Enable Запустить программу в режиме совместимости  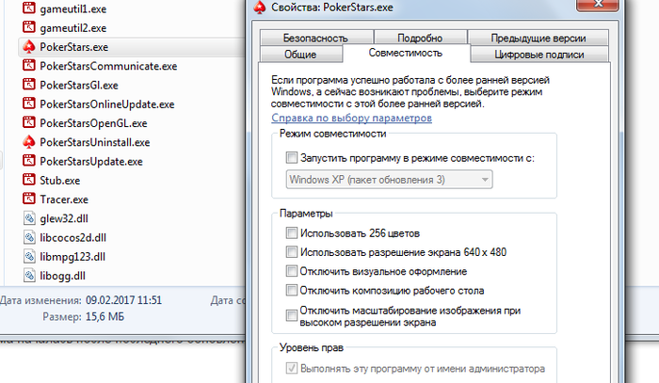pos(291,158)
